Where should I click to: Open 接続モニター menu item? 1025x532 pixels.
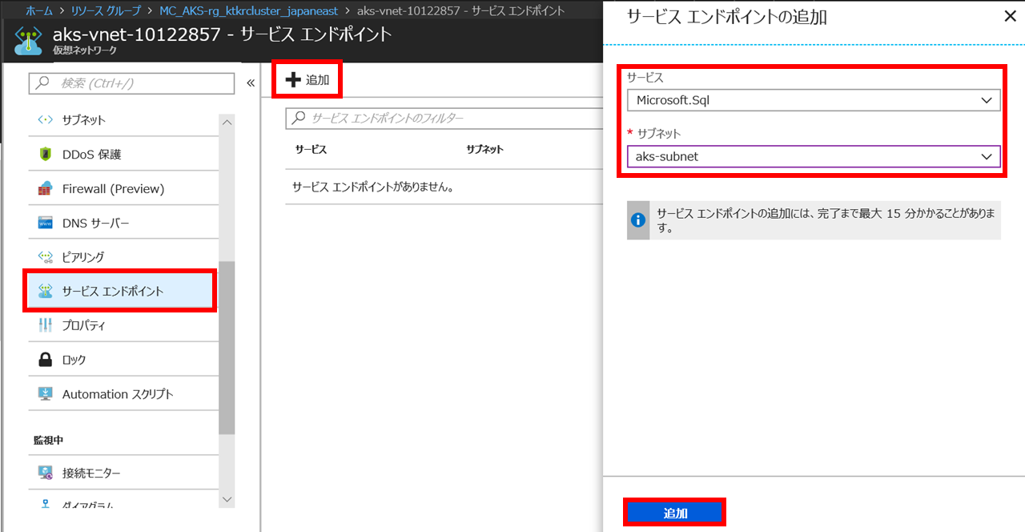[123, 473]
